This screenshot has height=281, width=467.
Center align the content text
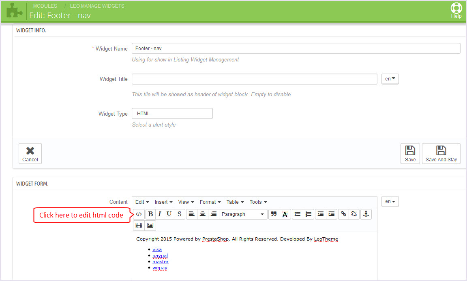(203, 214)
